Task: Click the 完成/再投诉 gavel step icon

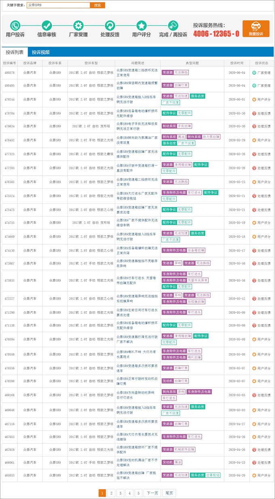Action: [x=173, y=26]
